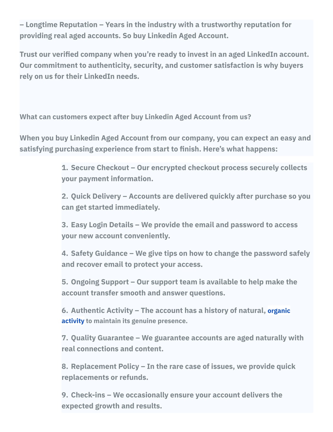
Task: Click the 'When you buy Linkedin Aged Account' paragraph
Action: pos(165,143)
